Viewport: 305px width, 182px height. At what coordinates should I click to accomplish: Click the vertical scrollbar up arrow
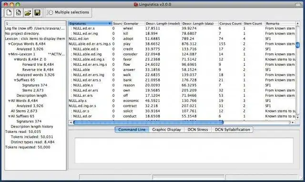click(297, 23)
